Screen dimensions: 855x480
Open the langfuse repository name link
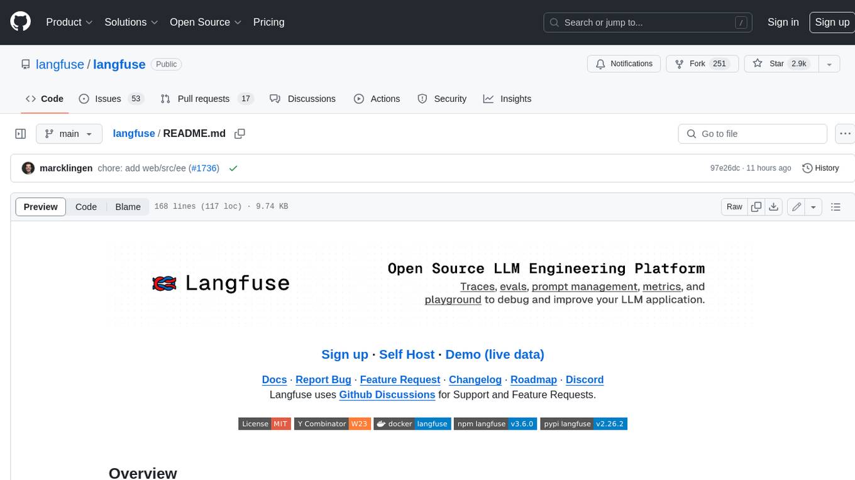point(119,64)
